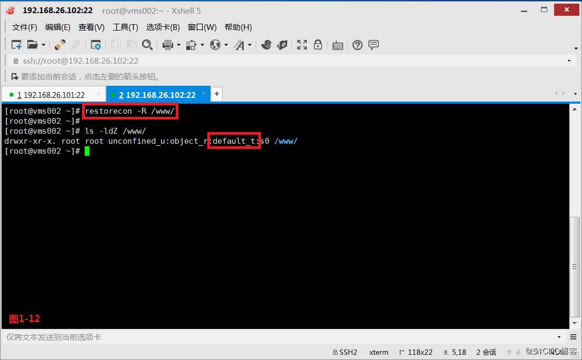Click the font A icon
The width and height of the screenshot is (582, 360).
click(x=239, y=45)
